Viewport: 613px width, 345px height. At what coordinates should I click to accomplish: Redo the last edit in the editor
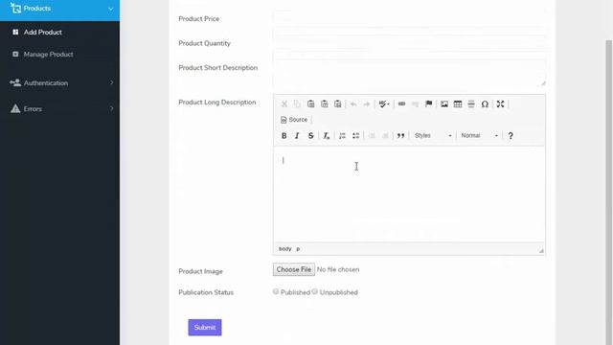coord(367,104)
